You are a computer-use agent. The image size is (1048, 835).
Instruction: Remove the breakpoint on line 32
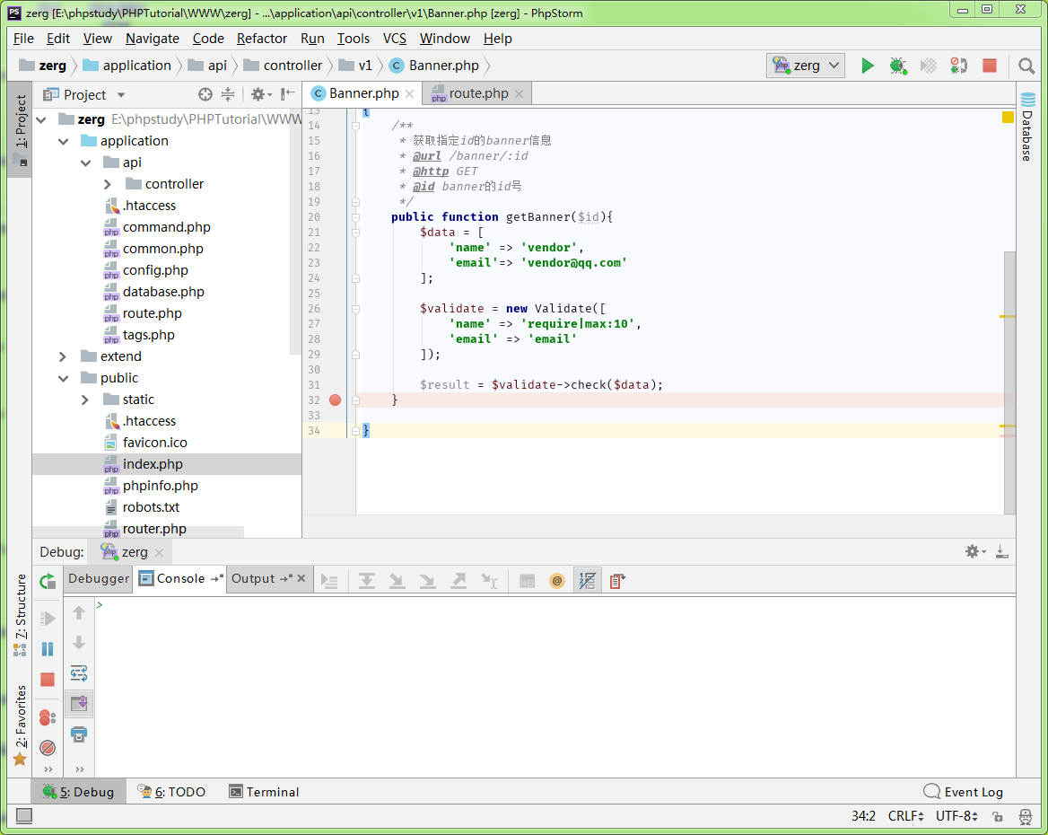335,400
